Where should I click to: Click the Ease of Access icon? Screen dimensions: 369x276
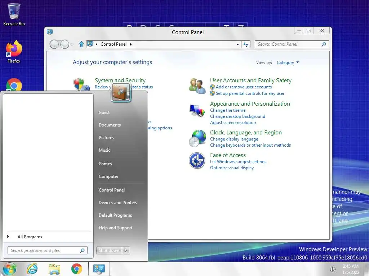[x=197, y=161]
